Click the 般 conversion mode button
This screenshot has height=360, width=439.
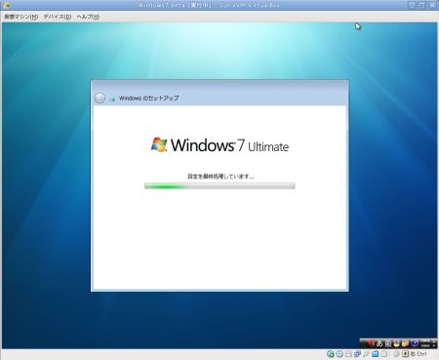(x=388, y=343)
